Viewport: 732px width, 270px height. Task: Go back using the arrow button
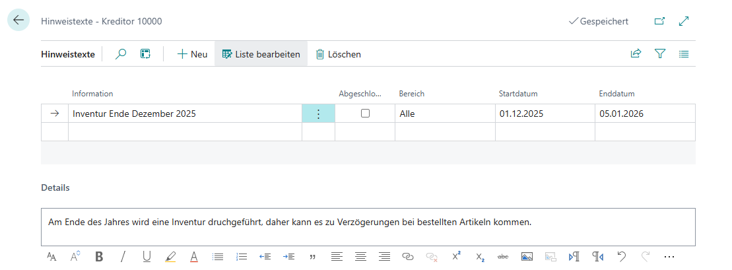tap(18, 20)
